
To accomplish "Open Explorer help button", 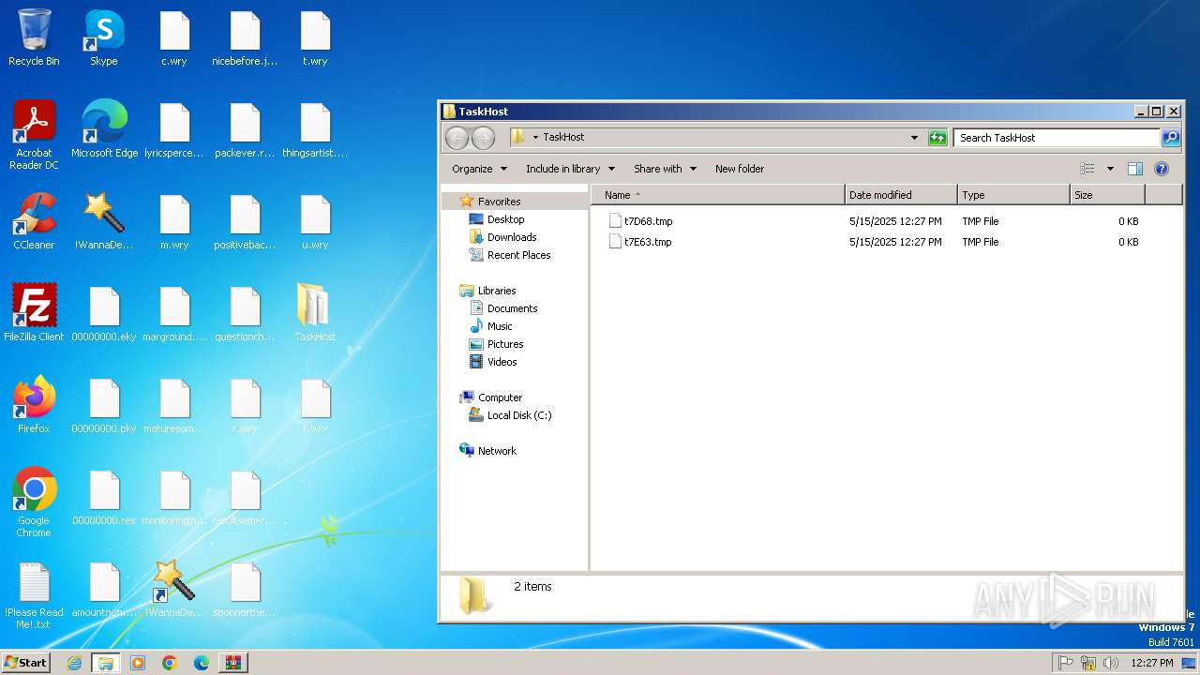I will [1162, 169].
